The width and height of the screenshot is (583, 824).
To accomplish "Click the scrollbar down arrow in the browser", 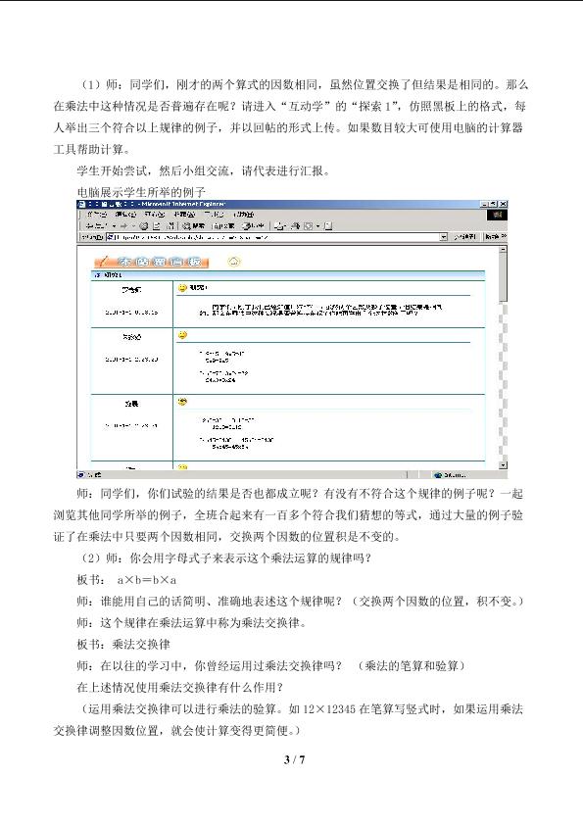I will [x=503, y=465].
